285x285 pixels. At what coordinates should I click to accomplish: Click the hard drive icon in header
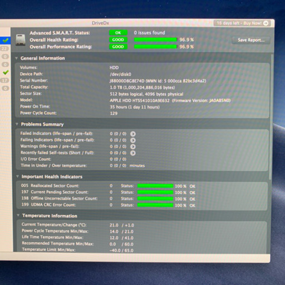21,40
